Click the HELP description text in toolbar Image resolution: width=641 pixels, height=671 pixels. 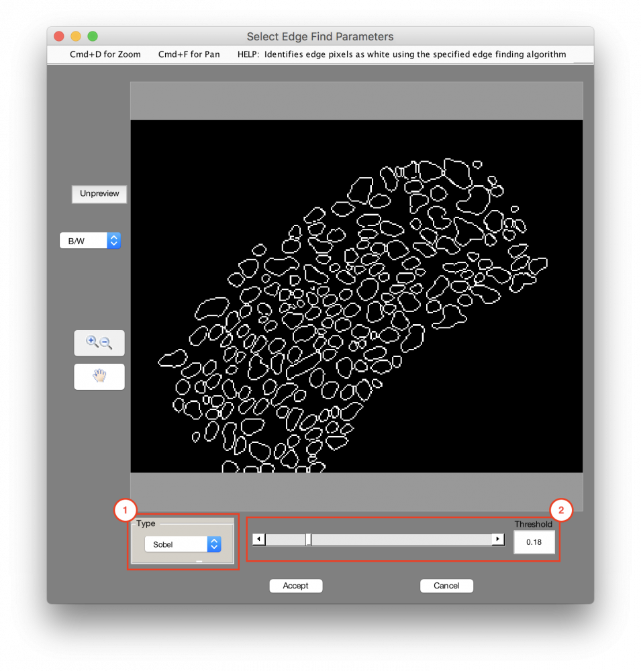[x=401, y=54]
